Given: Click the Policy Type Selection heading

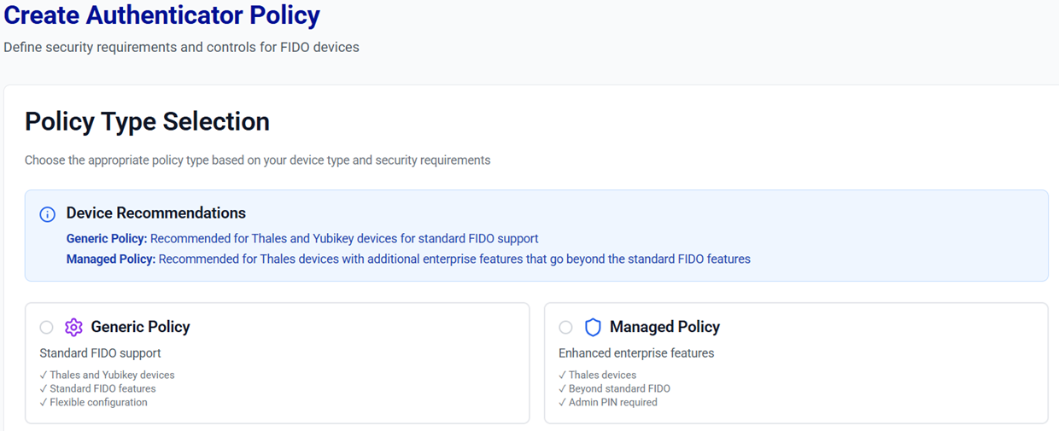Looking at the screenshot, I should click(147, 122).
